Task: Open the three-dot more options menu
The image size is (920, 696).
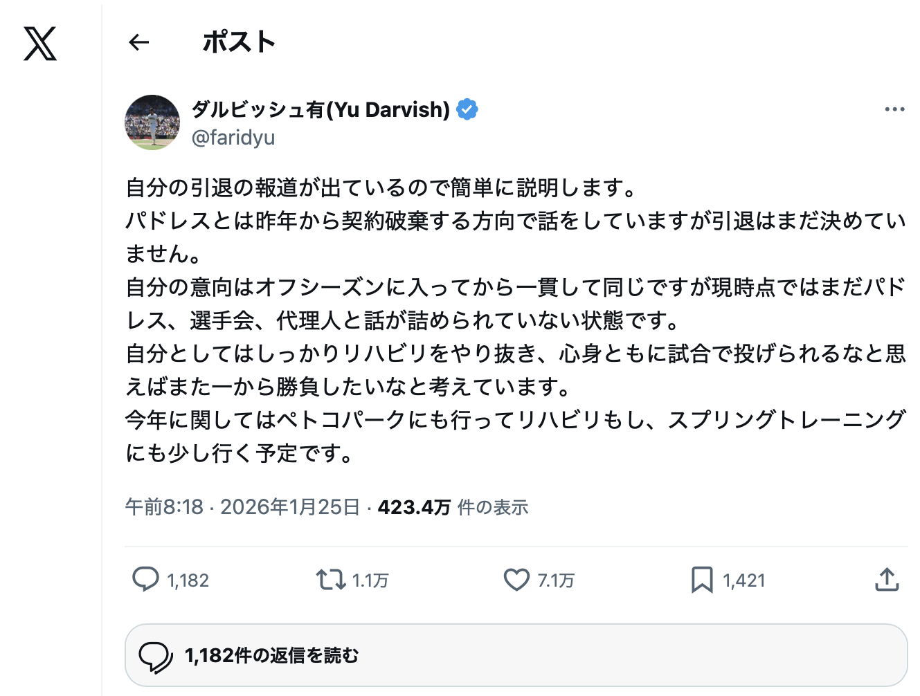Action: click(894, 109)
